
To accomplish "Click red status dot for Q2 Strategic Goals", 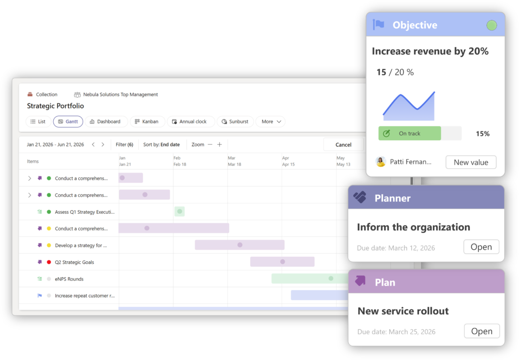I will tap(49, 262).
